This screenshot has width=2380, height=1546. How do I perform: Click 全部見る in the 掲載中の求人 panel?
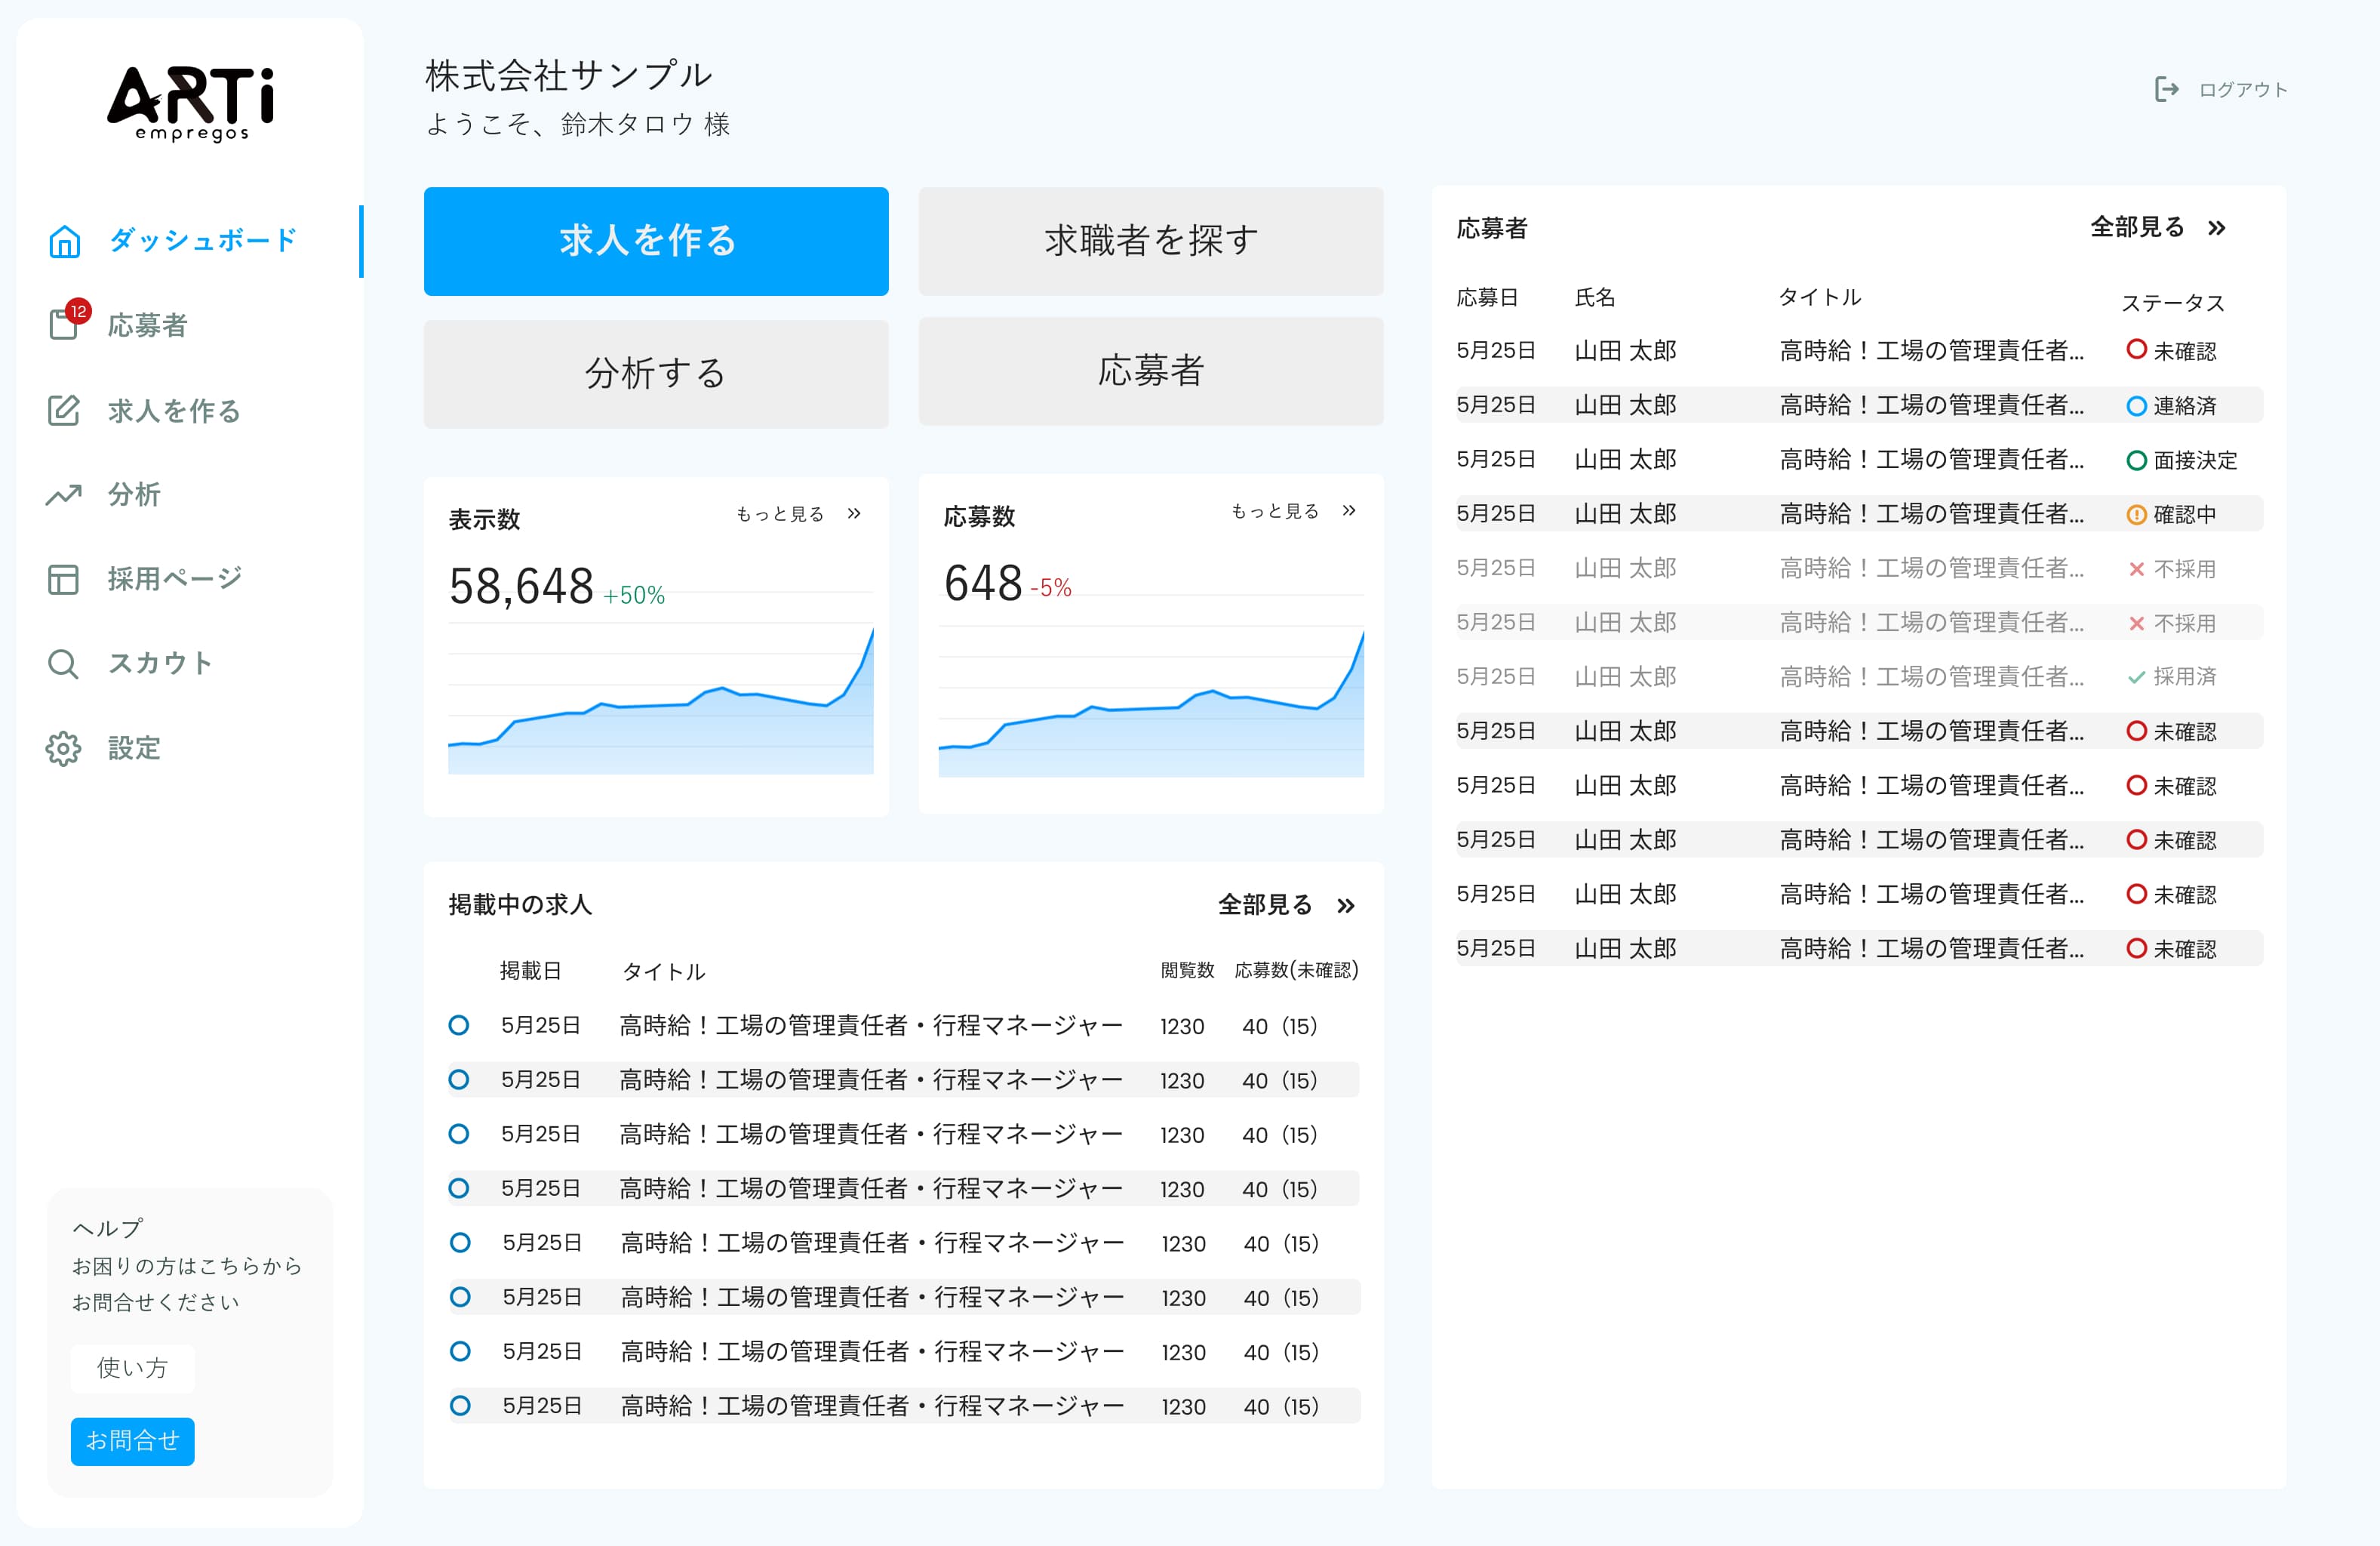(1265, 904)
